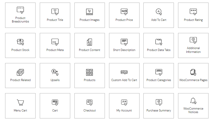213x121 pixels.
Task: Click the WooCommerce Pages widget icon
Action: (x=193, y=72)
